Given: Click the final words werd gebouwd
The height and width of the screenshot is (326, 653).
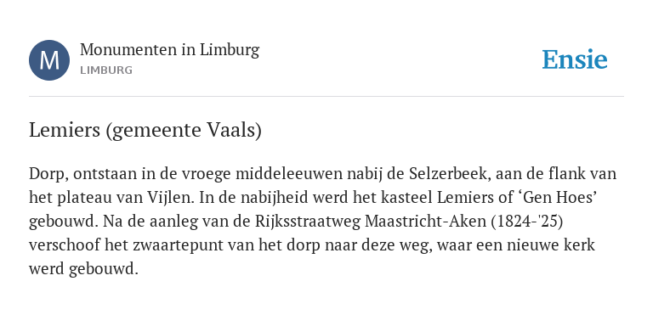Looking at the screenshot, I should pyautogui.click(x=83, y=269).
